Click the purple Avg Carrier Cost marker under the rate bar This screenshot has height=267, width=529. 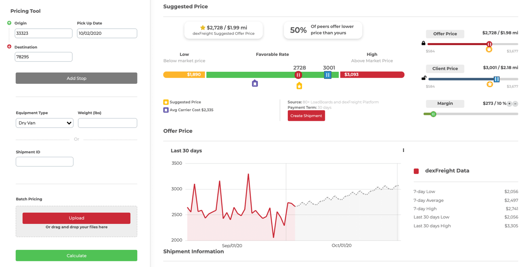(x=255, y=83)
